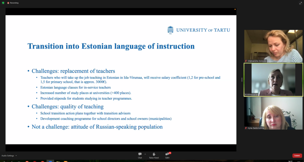304x162 pixels.
Task: Click the University of Tartu logo
Action: tap(198, 30)
